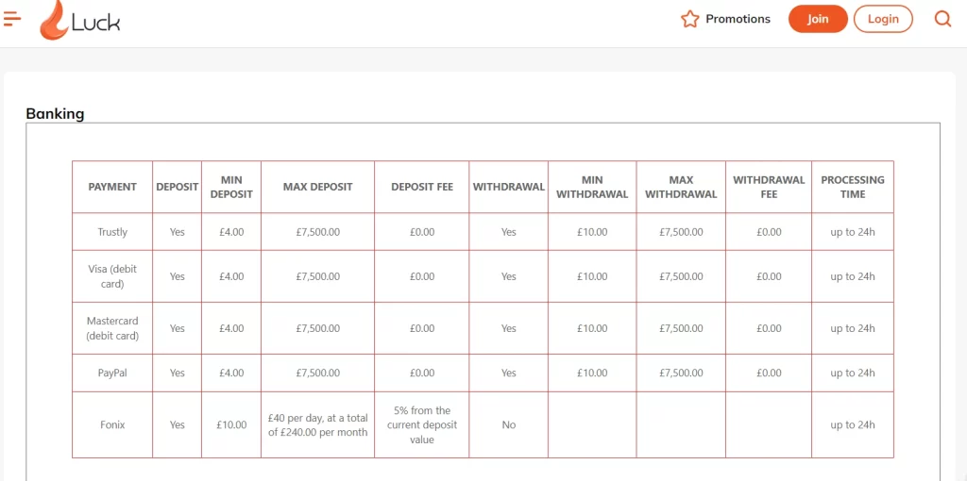The image size is (967, 481).
Task: Click PayPal row withdrawal 'Yes' cell
Action: (x=509, y=373)
